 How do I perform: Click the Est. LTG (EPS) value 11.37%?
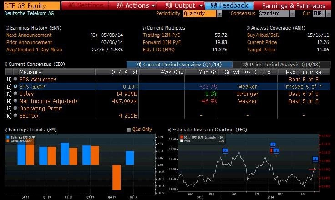click(x=219, y=50)
